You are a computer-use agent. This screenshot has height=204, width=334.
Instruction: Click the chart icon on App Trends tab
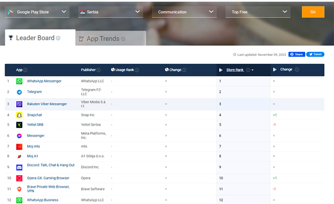point(81,39)
